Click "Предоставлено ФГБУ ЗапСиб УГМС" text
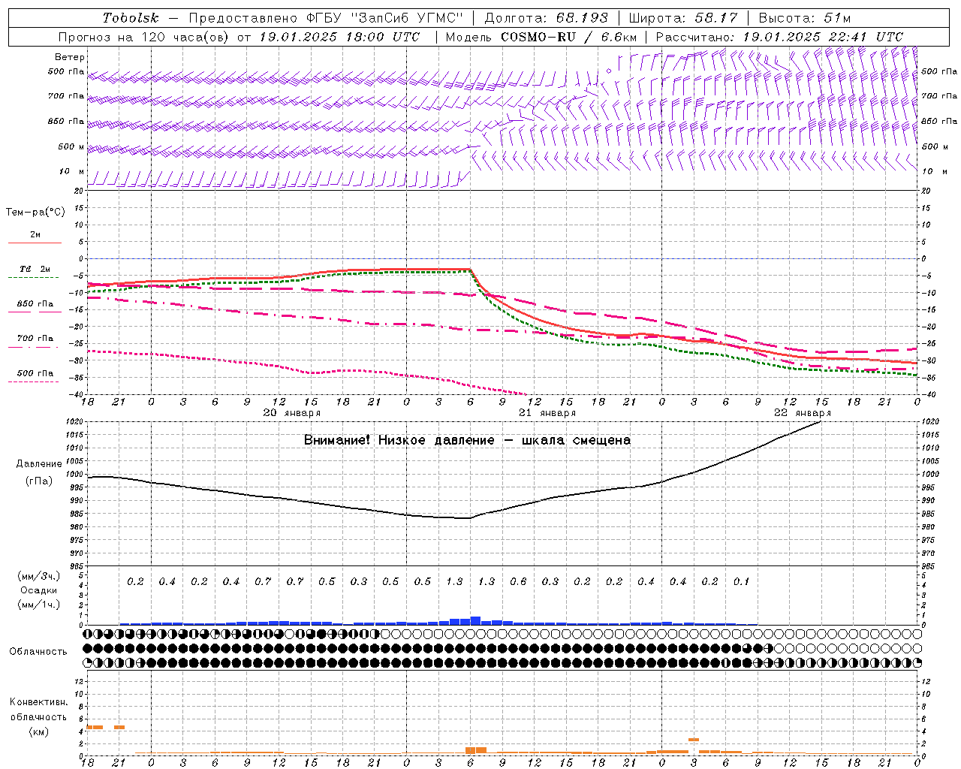The height and width of the screenshot is (769, 961). point(326,18)
